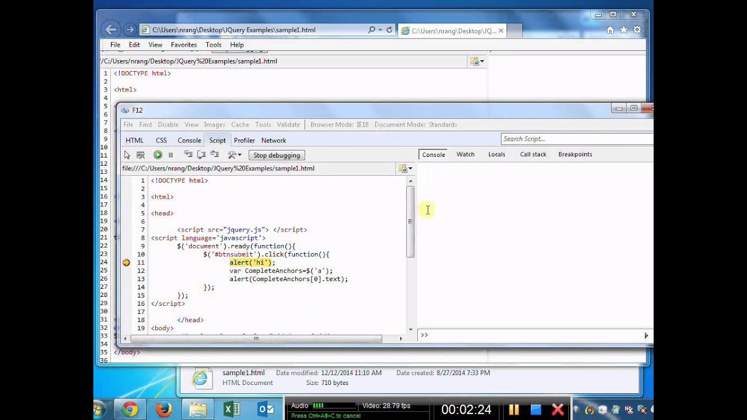747x420 pixels.
Task: Click the code line alert('hi')
Action: point(252,263)
